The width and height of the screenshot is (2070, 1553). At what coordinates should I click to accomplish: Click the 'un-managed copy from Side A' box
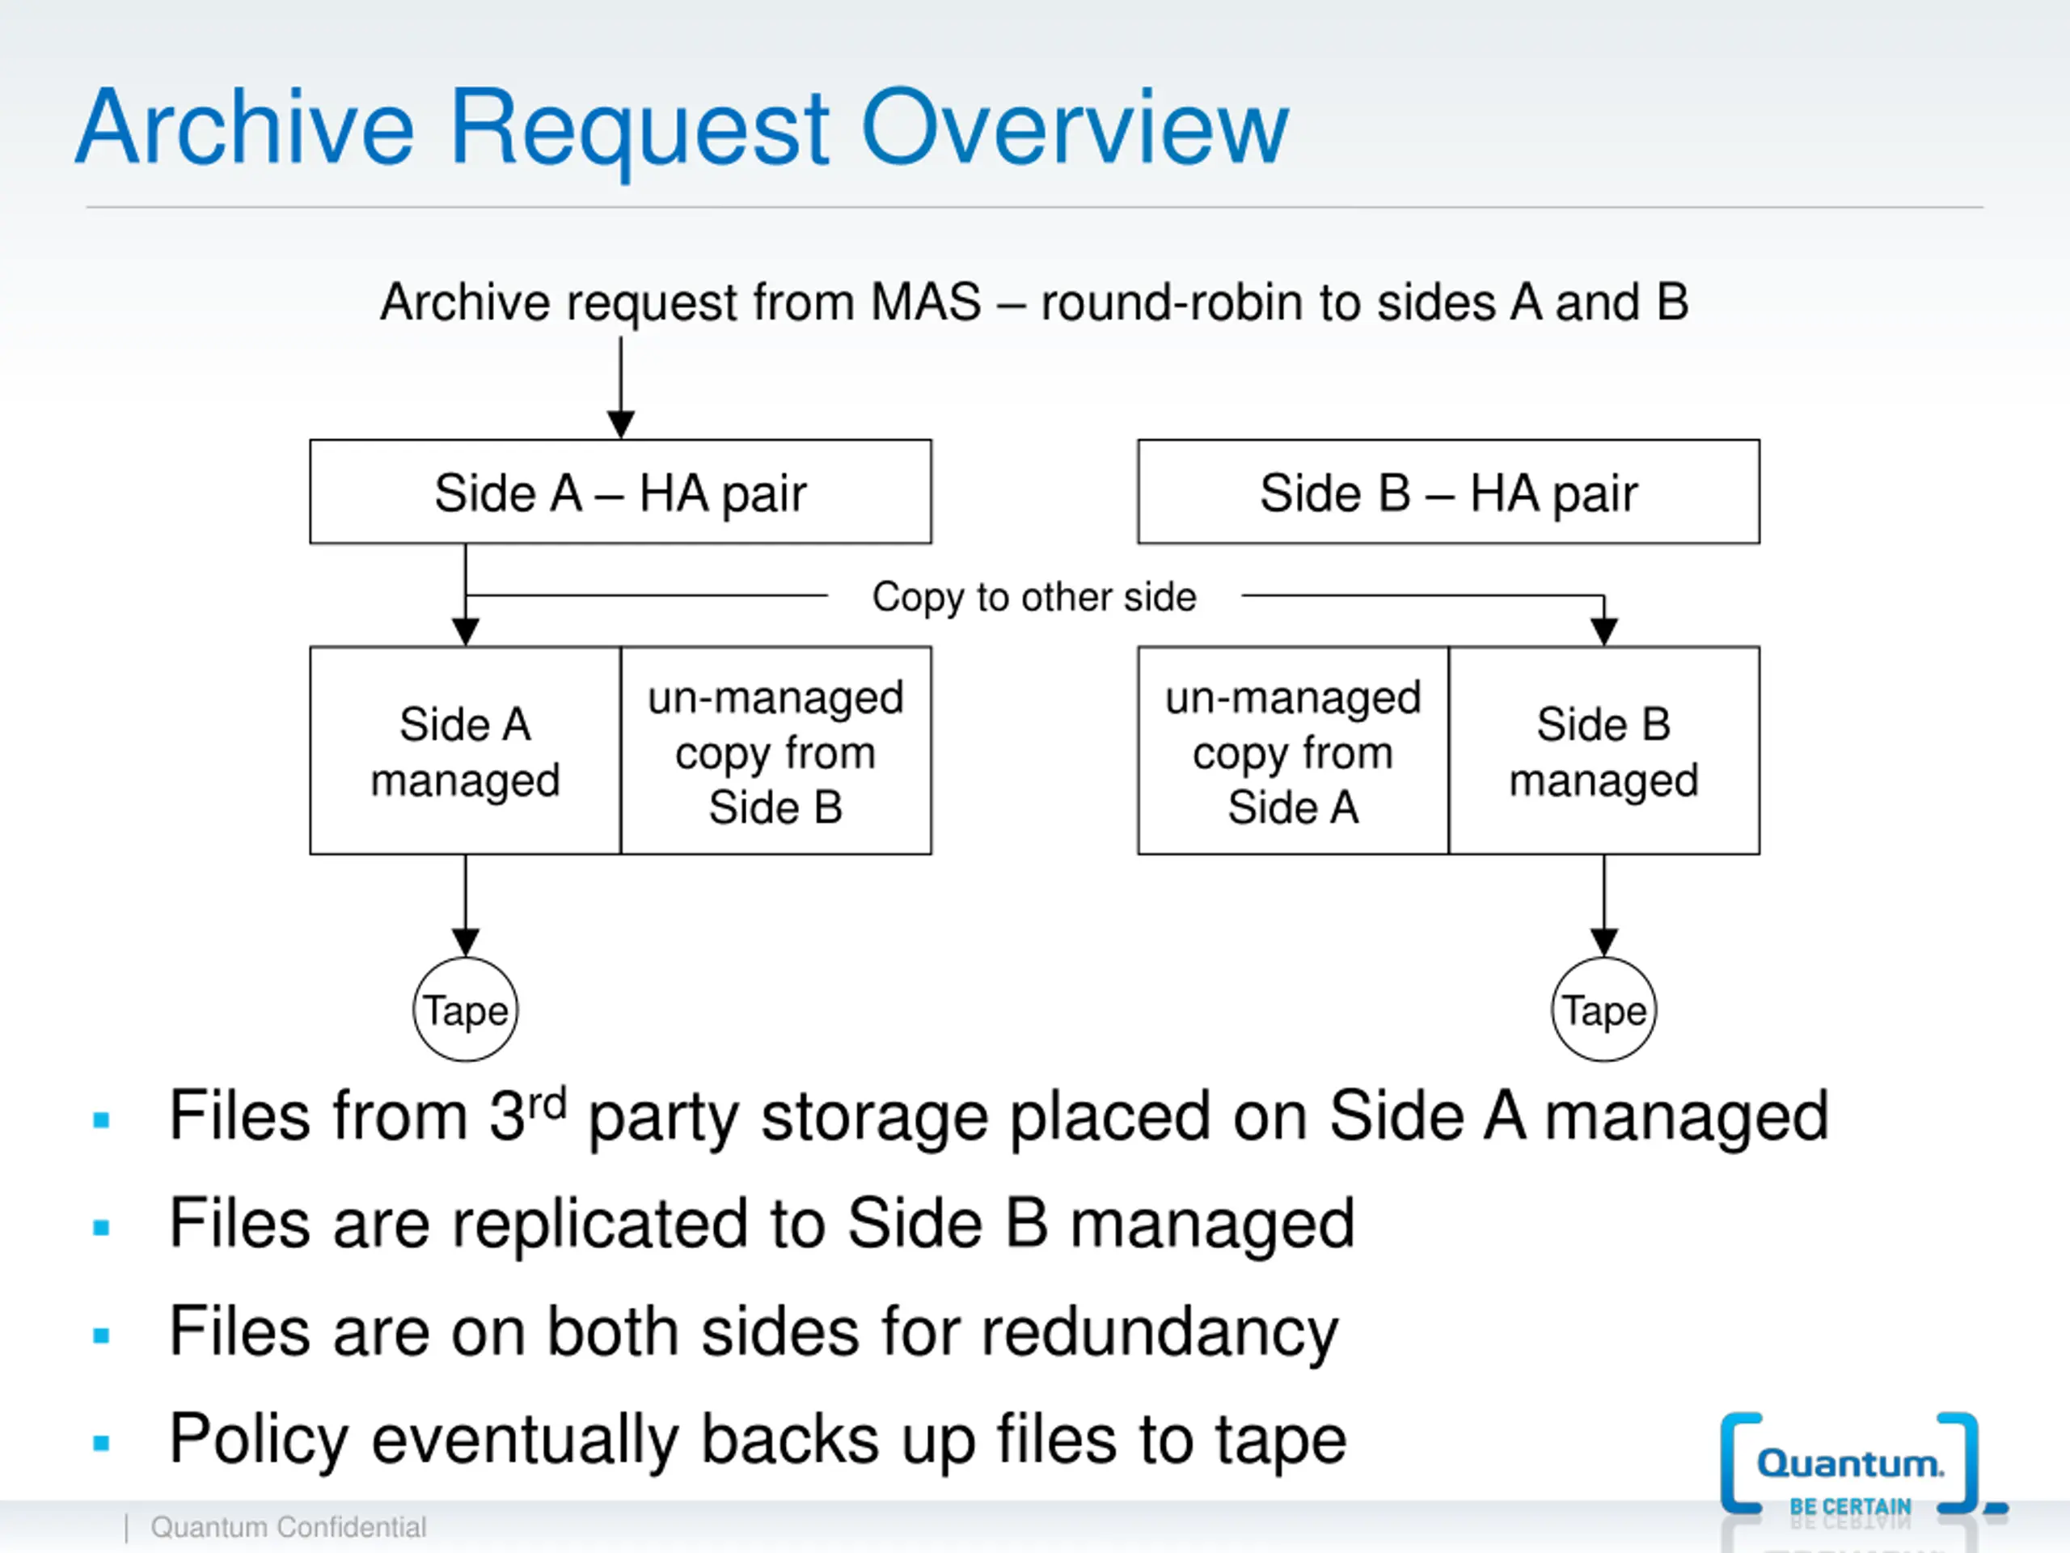pyautogui.click(x=1293, y=750)
